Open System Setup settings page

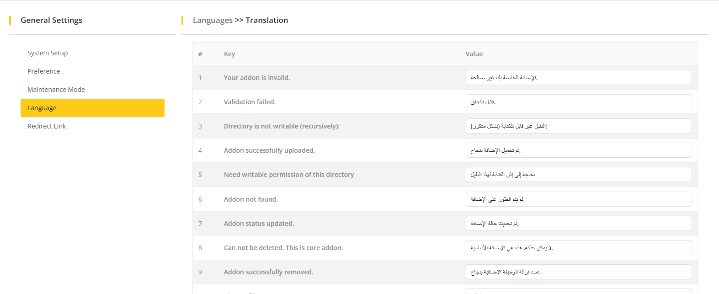(48, 53)
